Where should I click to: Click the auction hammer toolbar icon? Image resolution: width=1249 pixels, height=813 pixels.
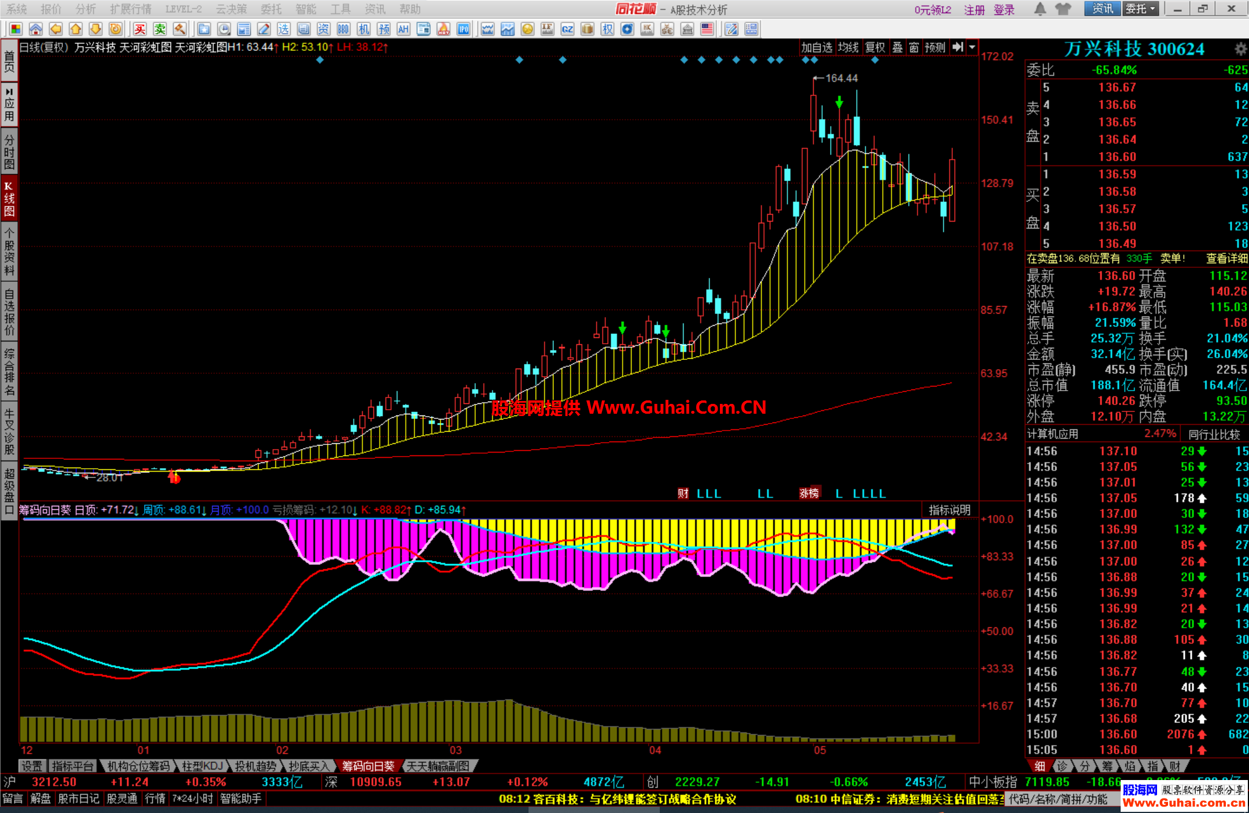click(x=180, y=29)
